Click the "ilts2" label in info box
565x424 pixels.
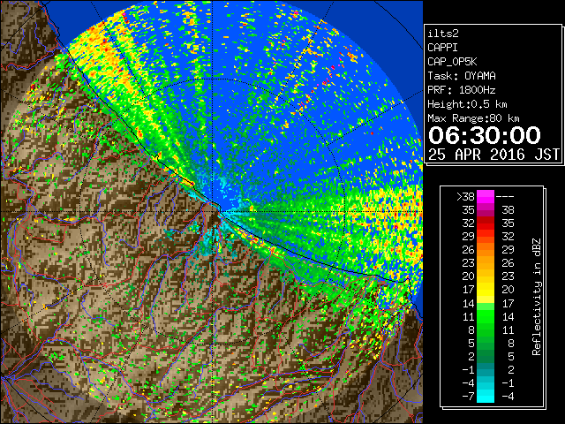443,34
